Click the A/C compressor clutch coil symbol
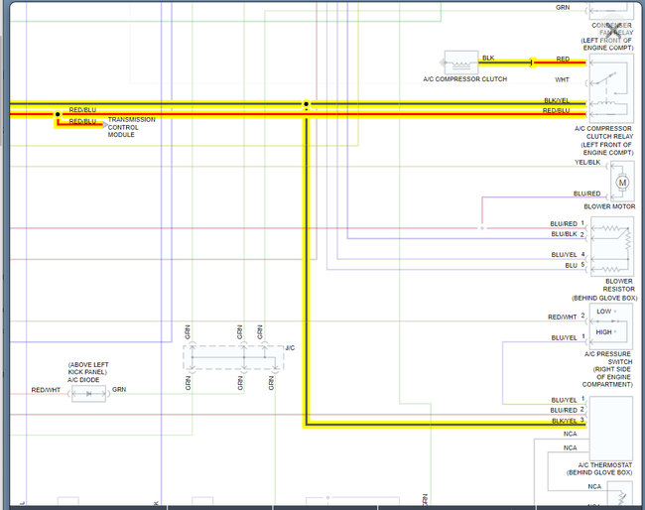 point(461,63)
